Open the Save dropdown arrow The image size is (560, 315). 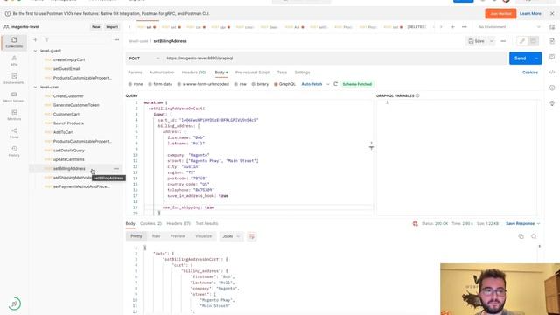(492, 41)
